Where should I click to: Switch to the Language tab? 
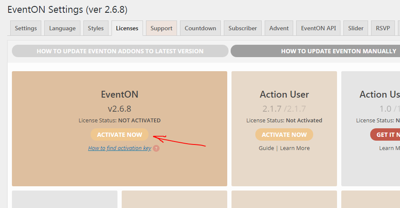(x=62, y=28)
